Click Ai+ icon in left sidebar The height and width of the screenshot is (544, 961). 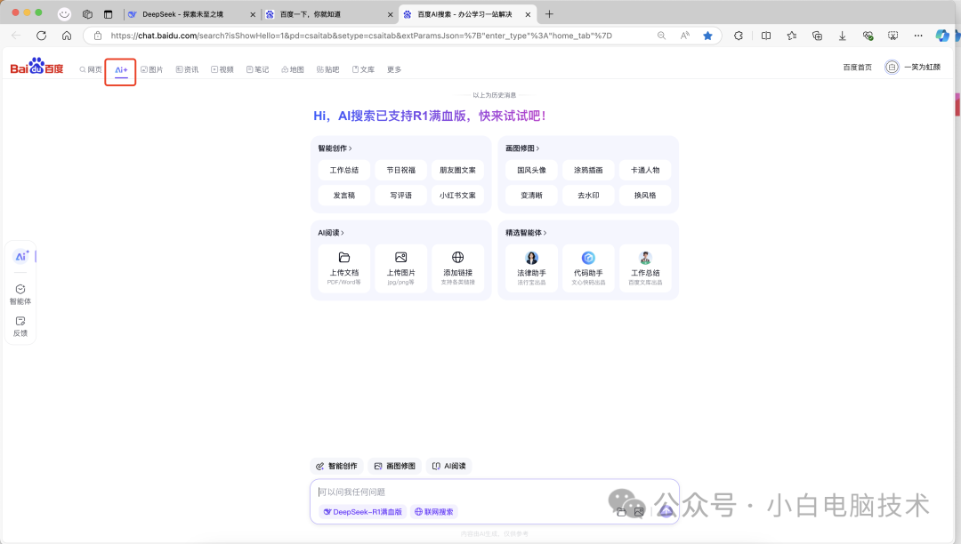pyautogui.click(x=21, y=256)
